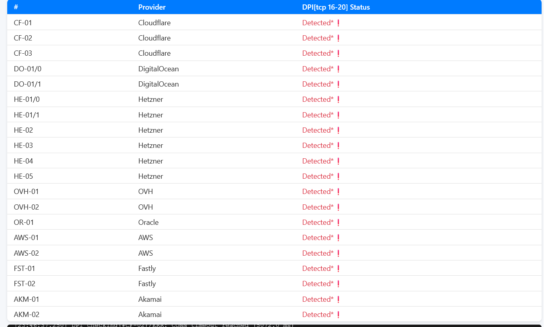Select the 'HE-04' row identifier

tap(23, 161)
